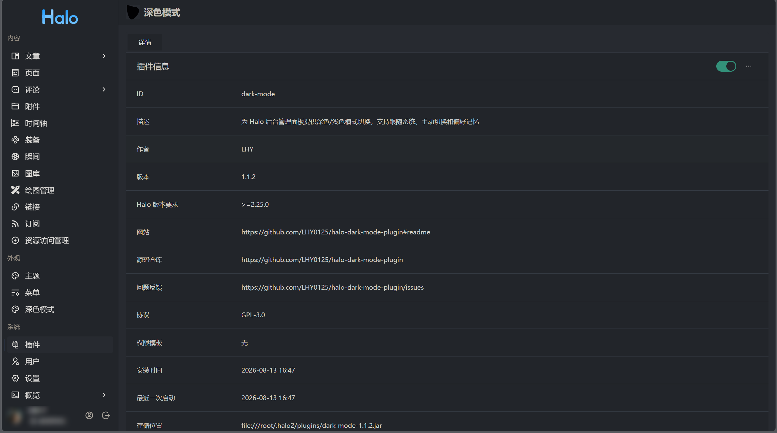The image size is (777, 433).
Task: Click the 插件信息 section heading
Action: point(153,66)
